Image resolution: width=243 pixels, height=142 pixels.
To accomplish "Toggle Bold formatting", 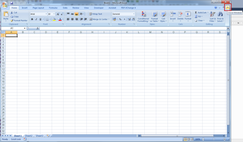I will tap(32, 19).
